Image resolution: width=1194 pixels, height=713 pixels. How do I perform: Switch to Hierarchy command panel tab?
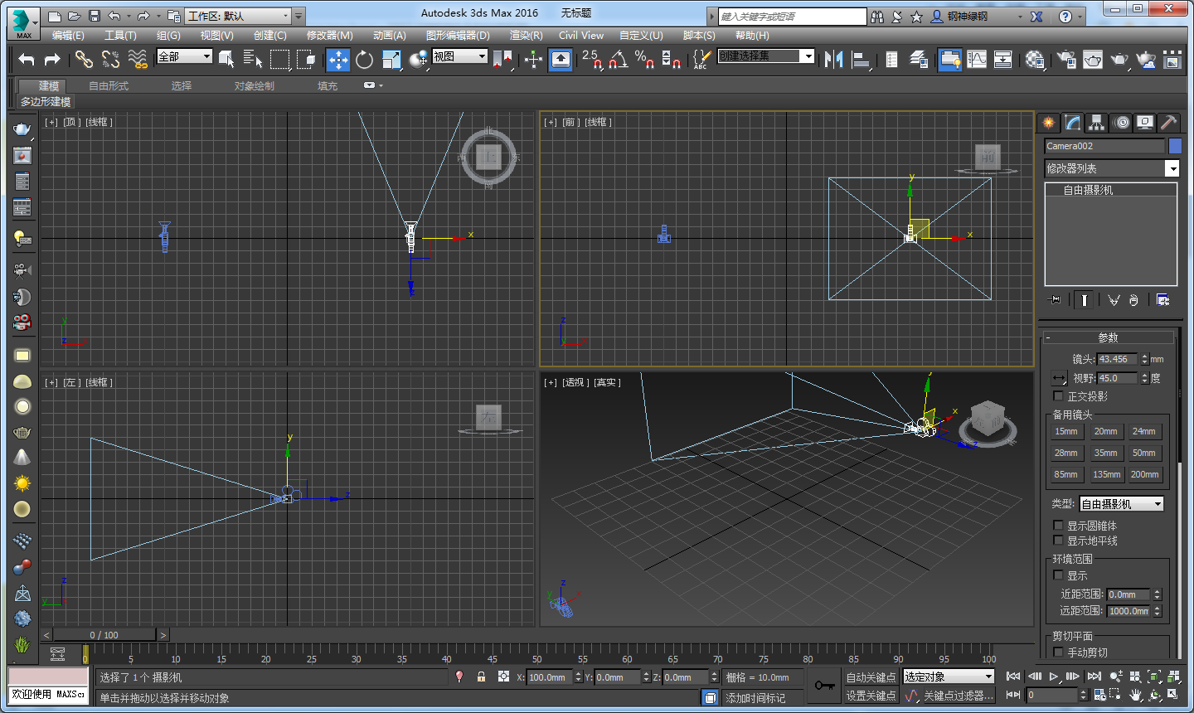pyautogui.click(x=1096, y=123)
